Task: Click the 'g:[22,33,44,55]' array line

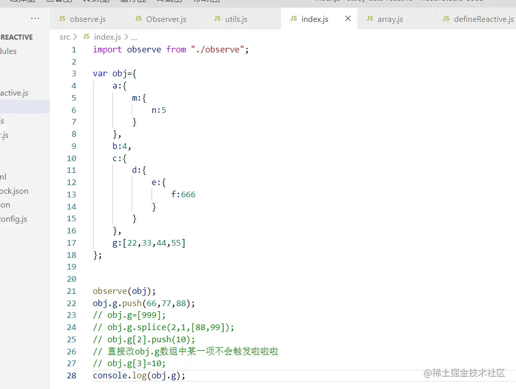Action: coord(149,243)
